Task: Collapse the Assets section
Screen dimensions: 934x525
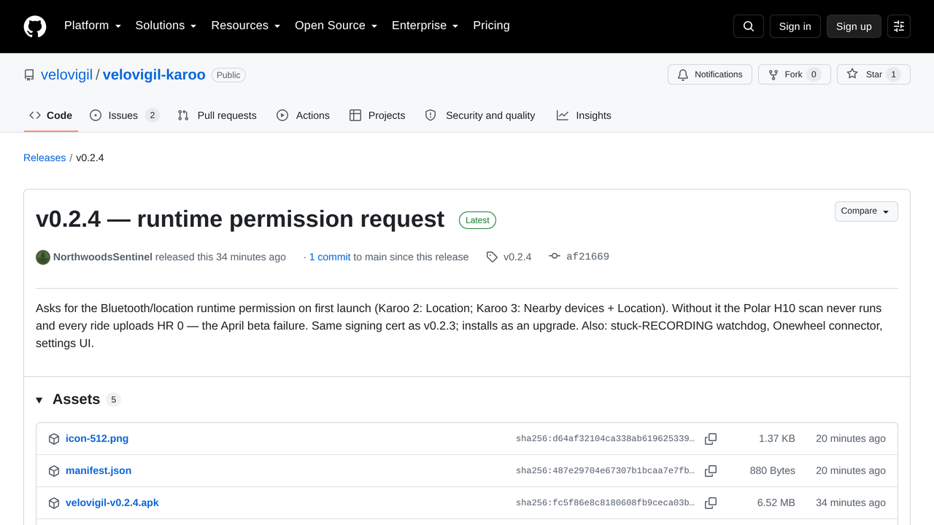Action: point(39,400)
